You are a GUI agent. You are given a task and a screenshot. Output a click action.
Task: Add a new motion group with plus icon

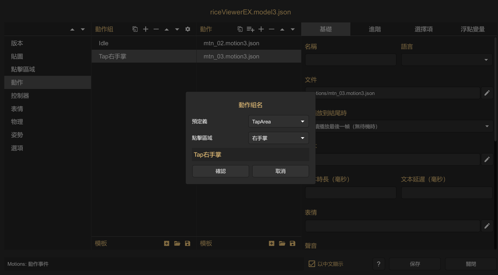(x=146, y=29)
